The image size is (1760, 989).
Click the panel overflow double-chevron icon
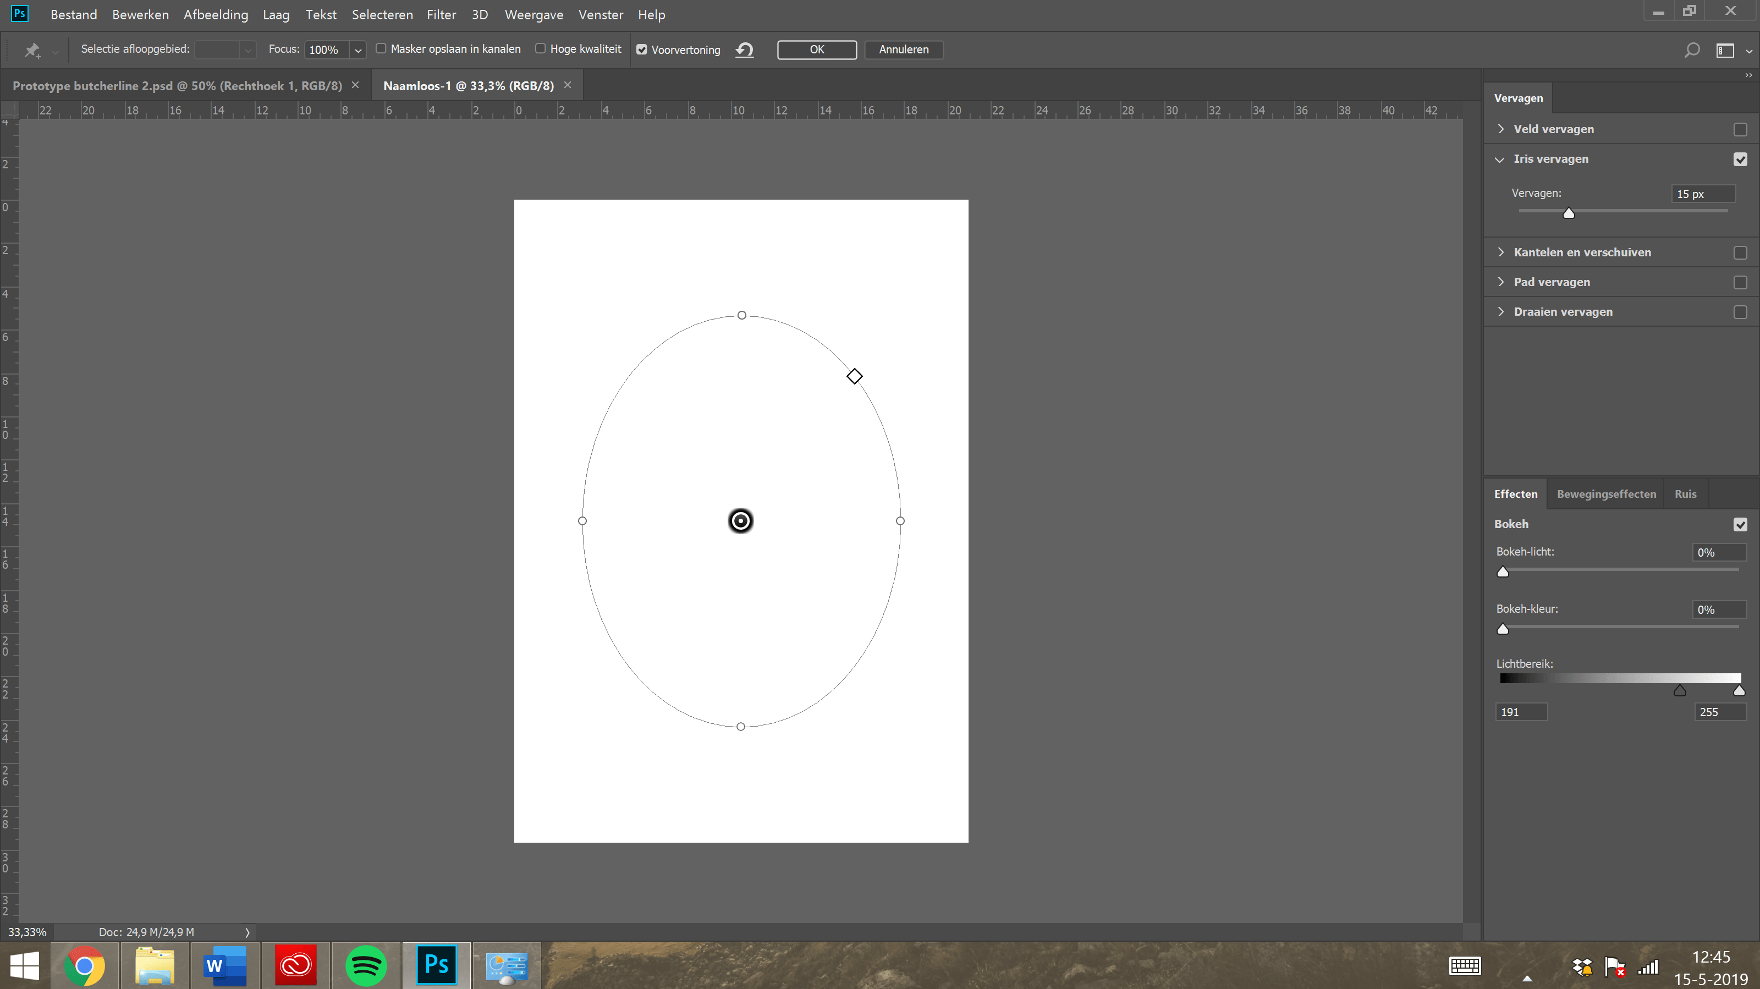pos(1748,75)
